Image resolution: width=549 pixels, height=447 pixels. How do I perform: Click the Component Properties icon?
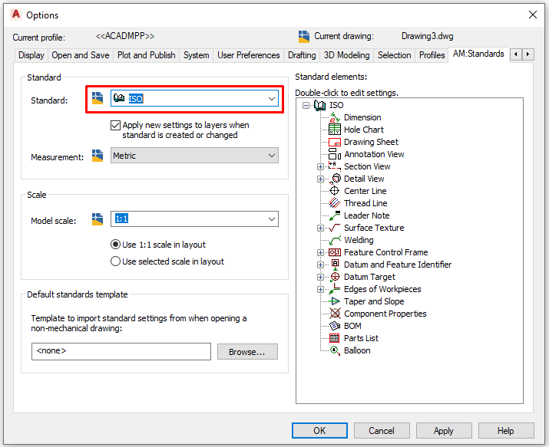[x=334, y=314]
